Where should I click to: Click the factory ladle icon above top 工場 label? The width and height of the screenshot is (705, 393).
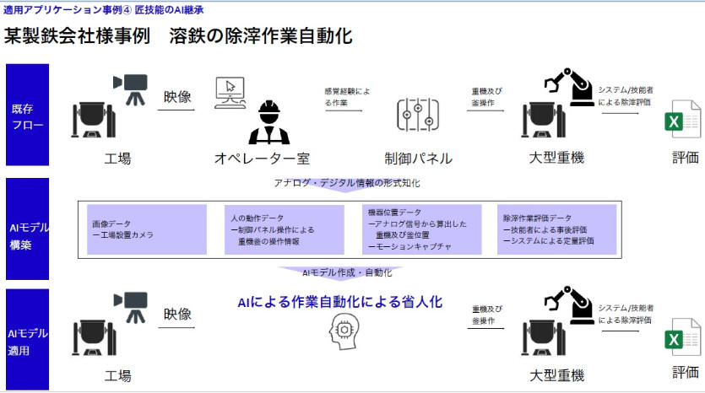[95, 121]
